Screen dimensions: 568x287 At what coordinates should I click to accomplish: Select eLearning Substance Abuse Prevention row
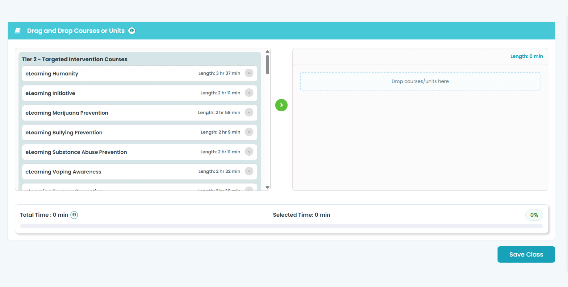coord(140,152)
